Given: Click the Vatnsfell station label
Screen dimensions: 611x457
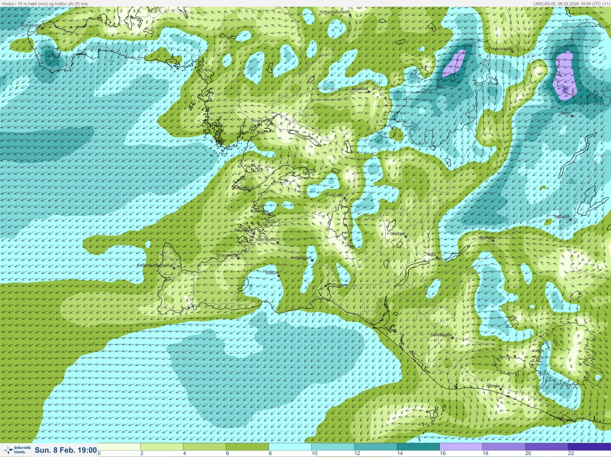Looking at the screenshot, I should point(561,217).
